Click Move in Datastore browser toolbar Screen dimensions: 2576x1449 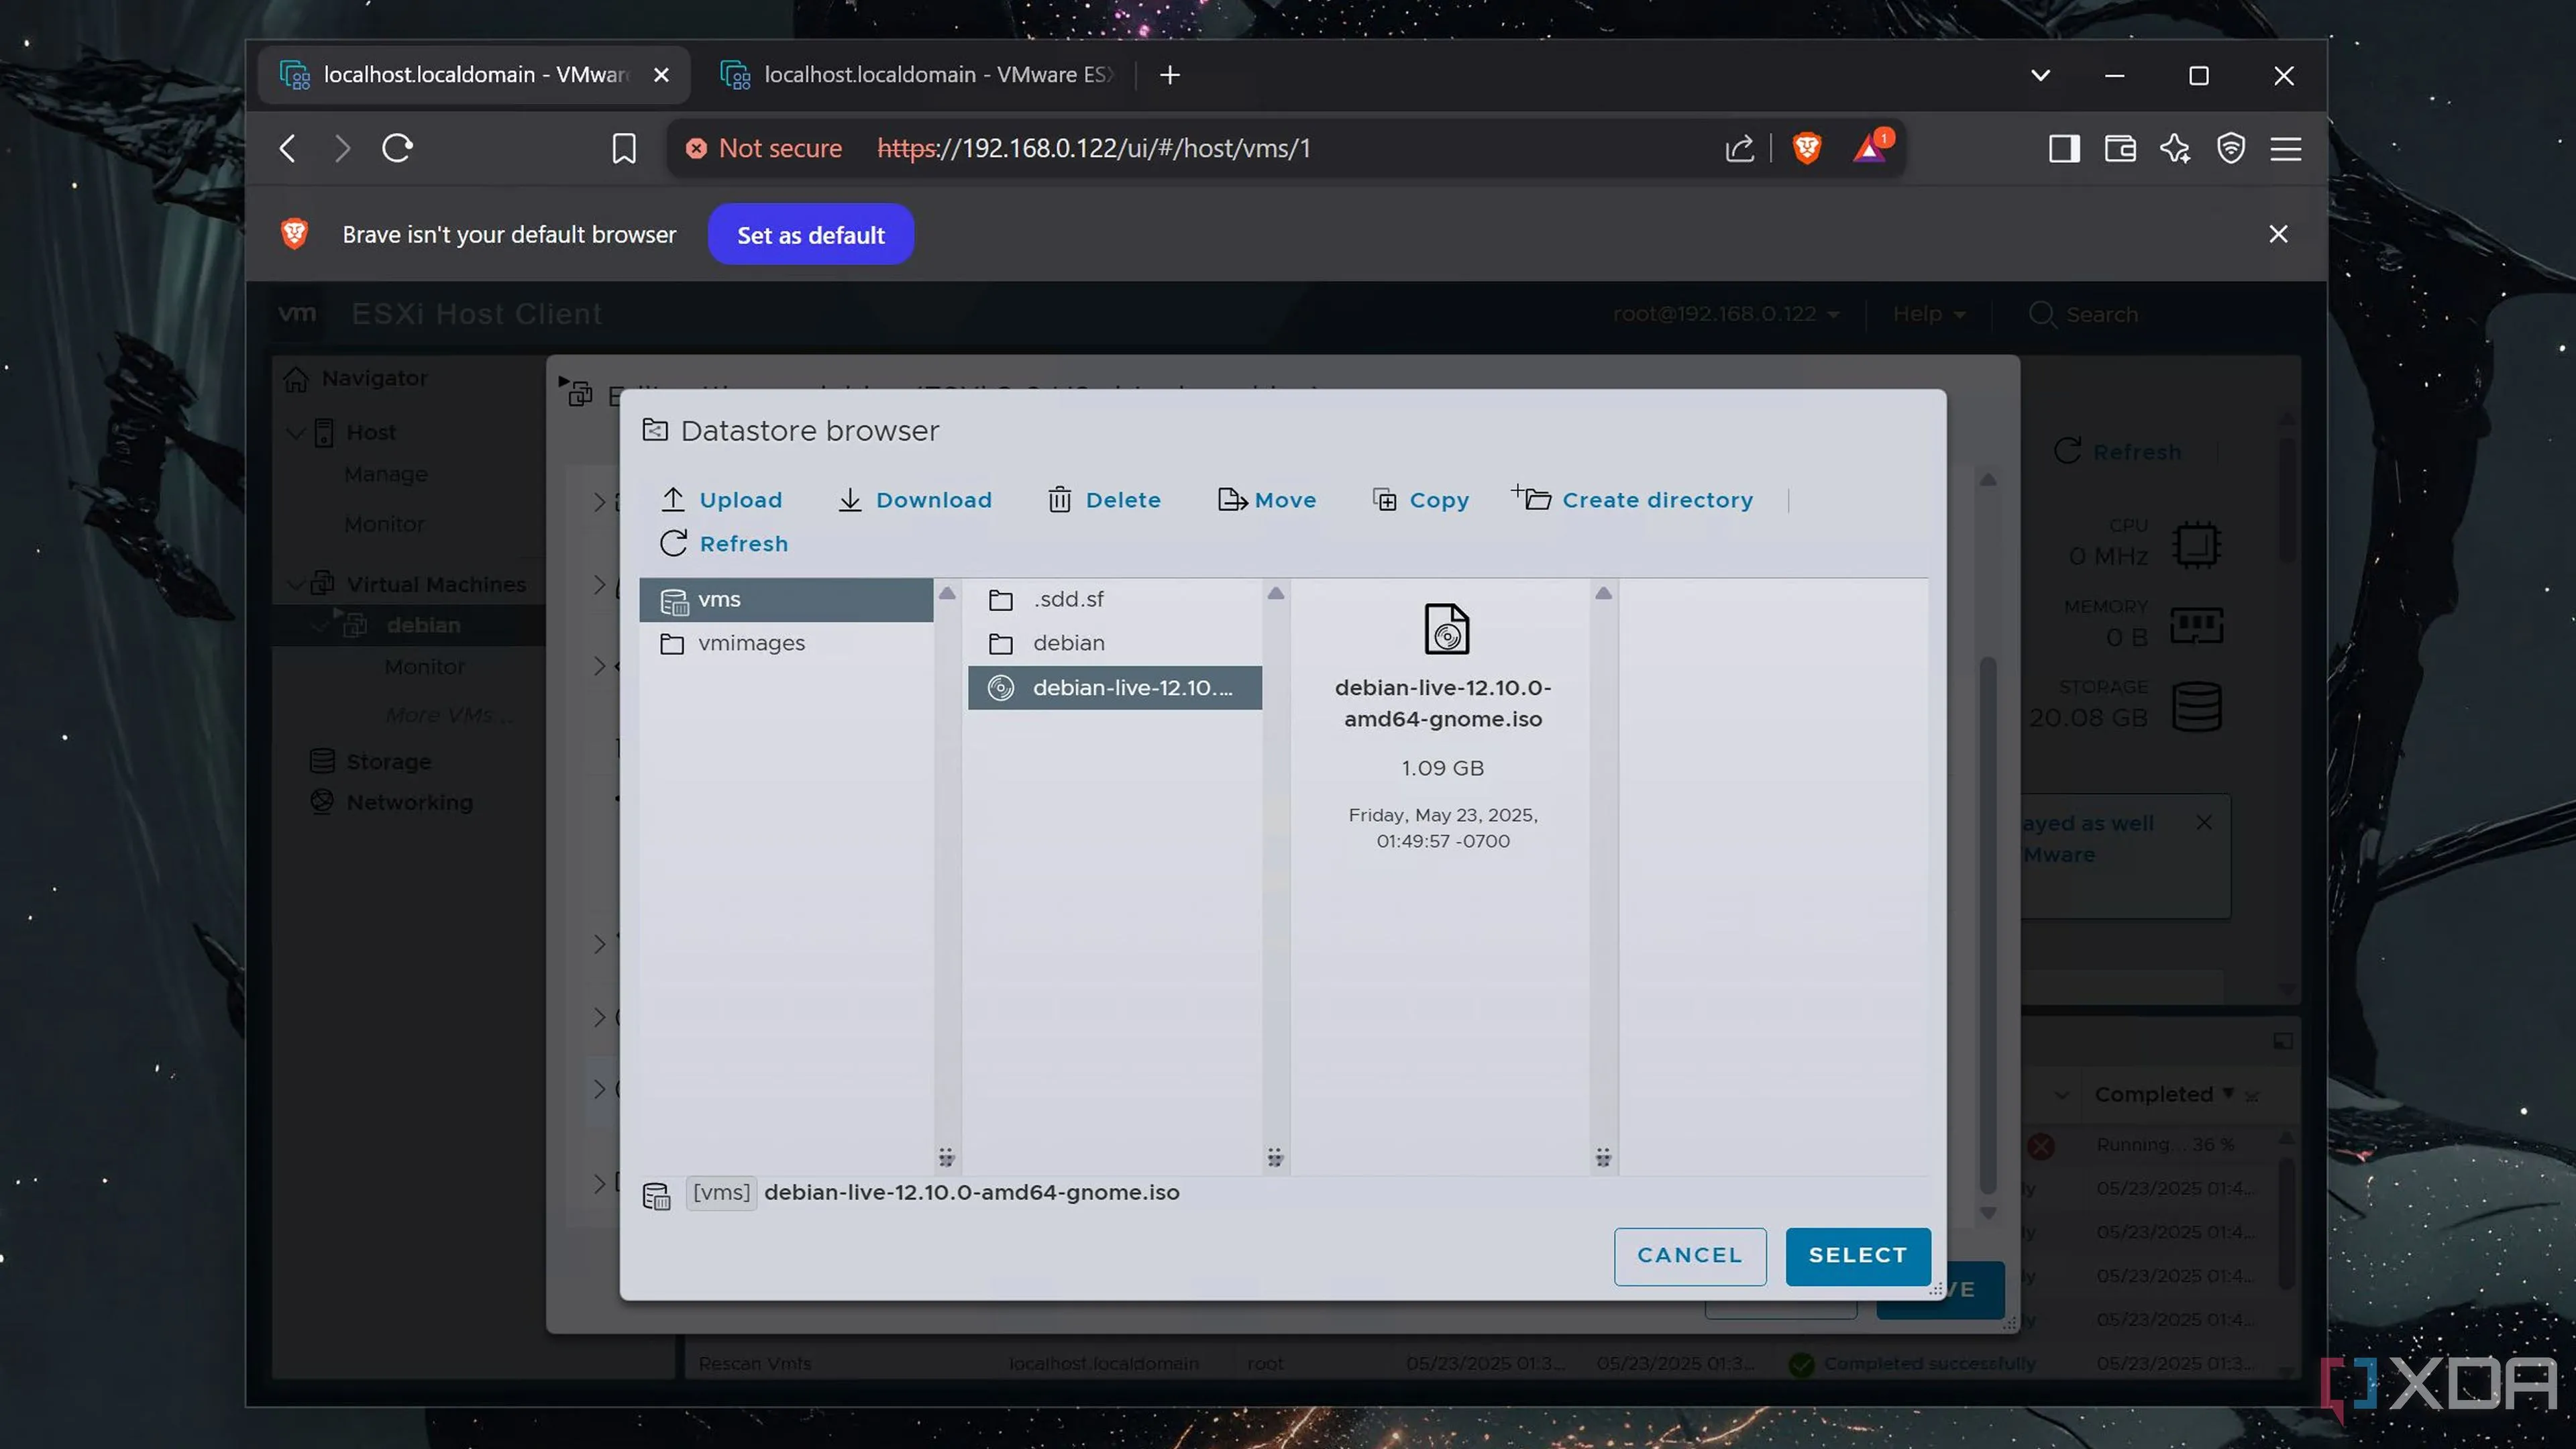[x=1267, y=500]
